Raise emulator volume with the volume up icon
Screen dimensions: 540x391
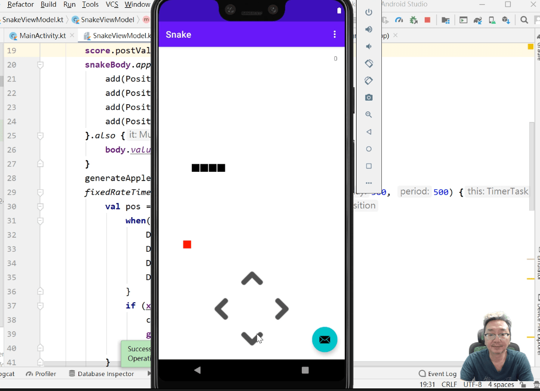coord(368,29)
